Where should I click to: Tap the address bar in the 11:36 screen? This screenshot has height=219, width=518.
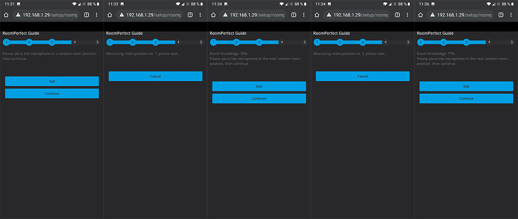tap(460, 15)
